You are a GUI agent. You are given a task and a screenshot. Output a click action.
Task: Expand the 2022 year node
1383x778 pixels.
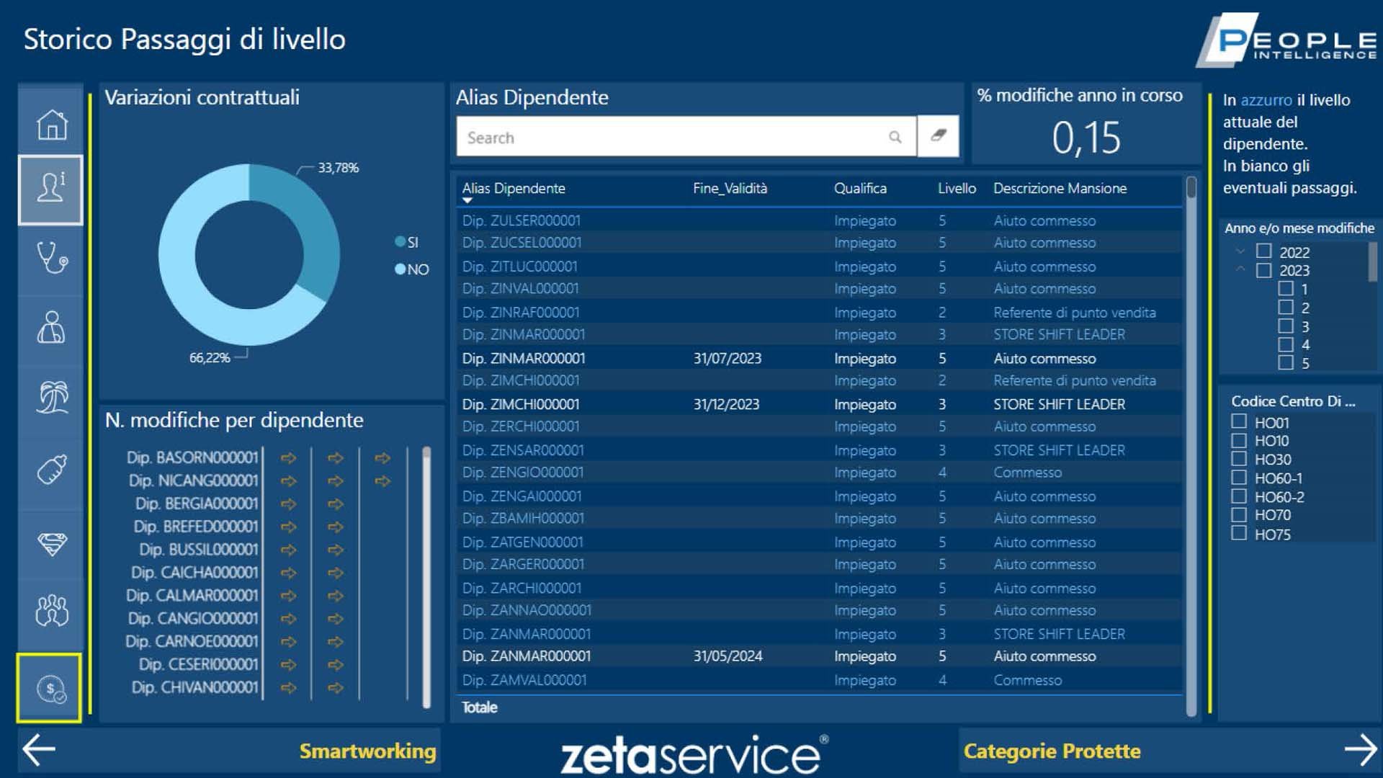coord(1240,251)
